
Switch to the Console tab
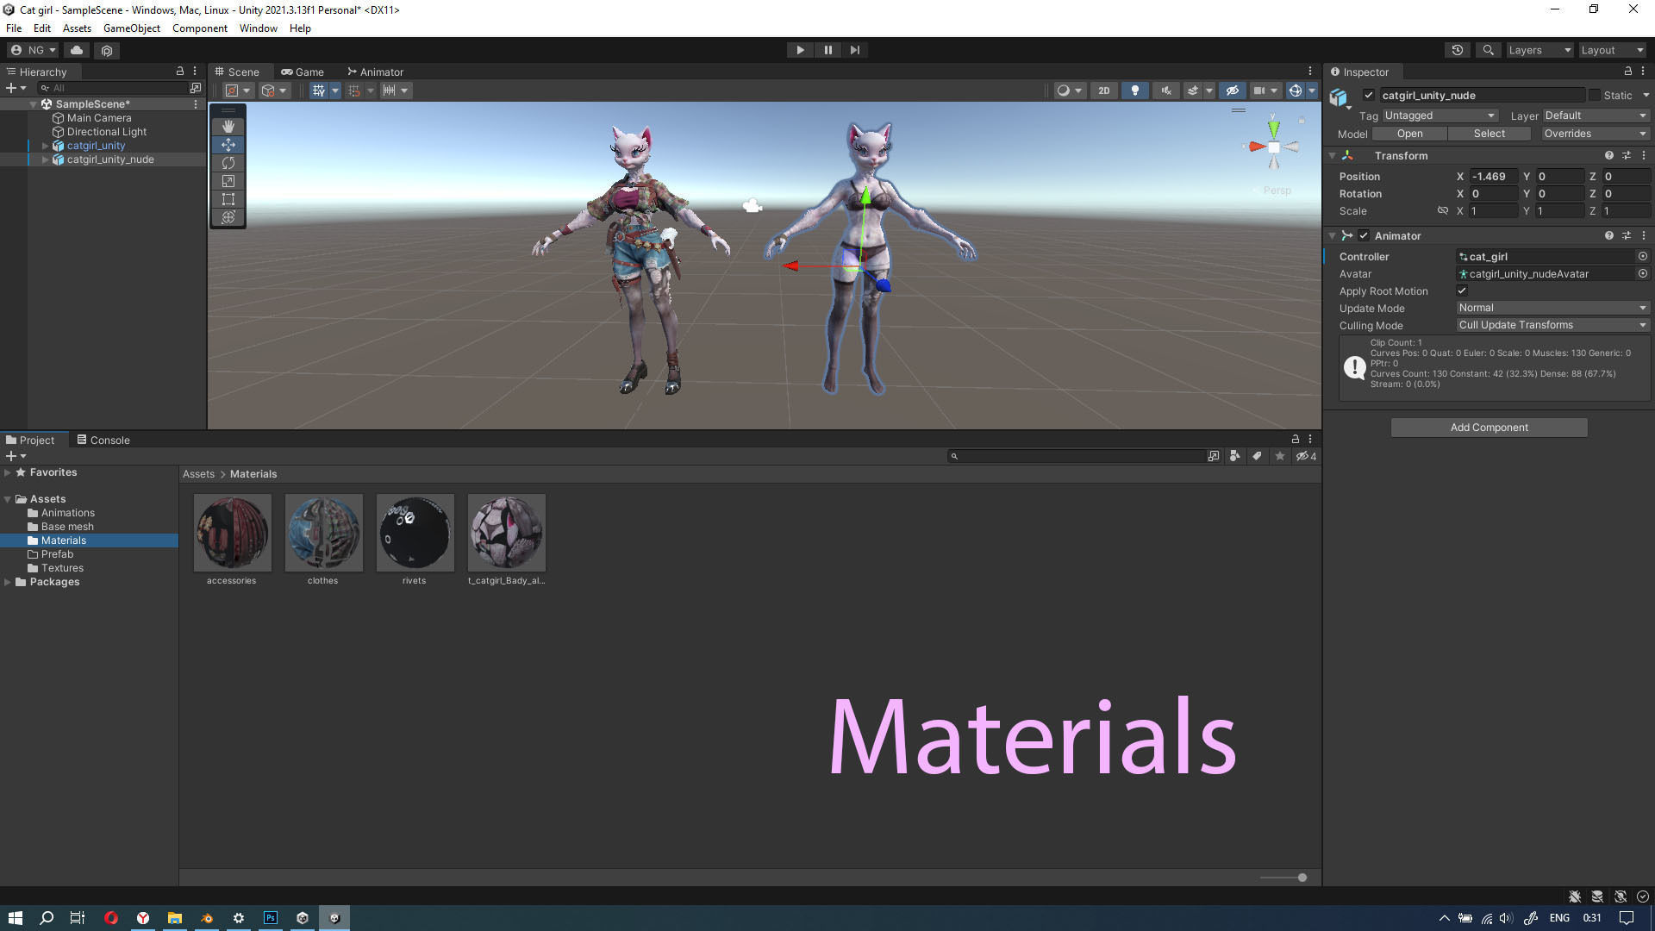click(103, 440)
